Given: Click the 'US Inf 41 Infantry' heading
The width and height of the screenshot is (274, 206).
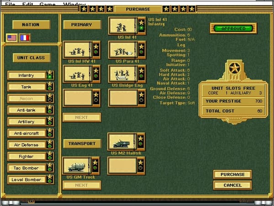Looking at the screenshot, I should tap(158, 22).
